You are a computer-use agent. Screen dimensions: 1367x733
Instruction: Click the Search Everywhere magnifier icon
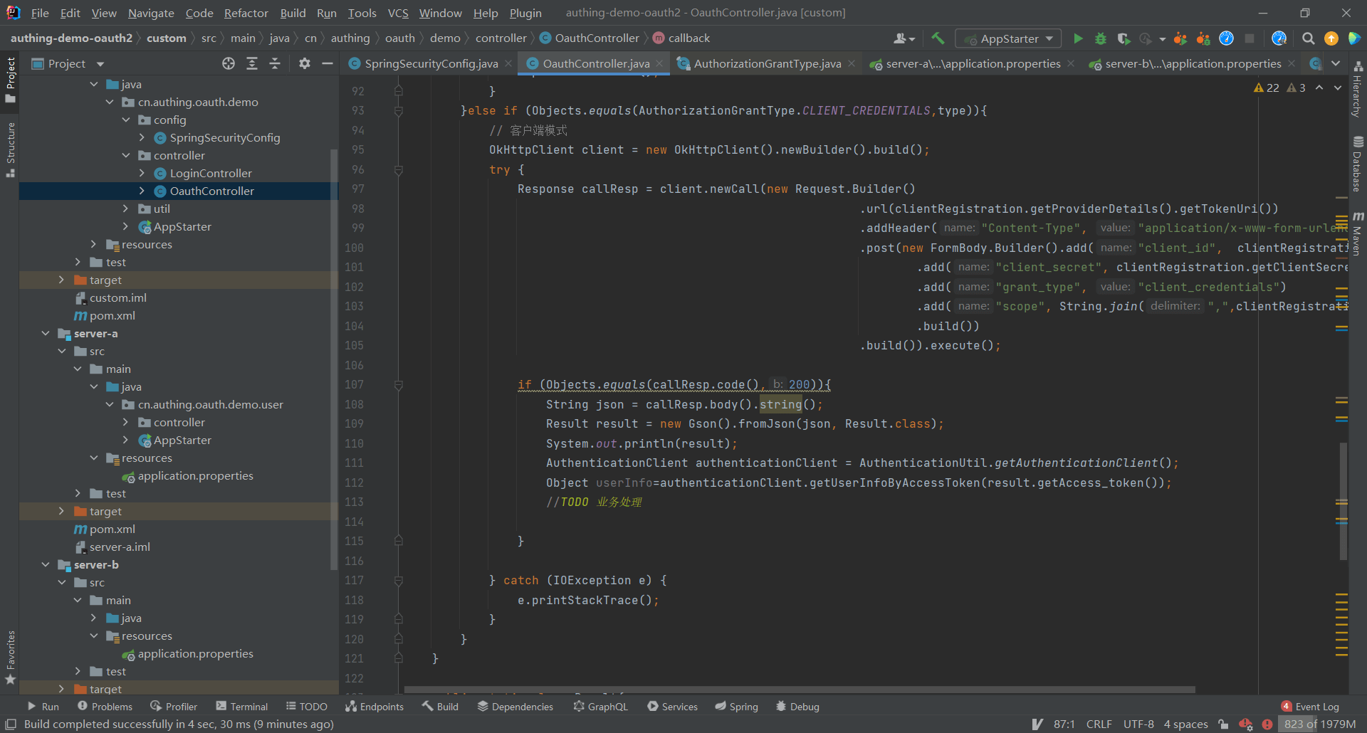(1308, 38)
